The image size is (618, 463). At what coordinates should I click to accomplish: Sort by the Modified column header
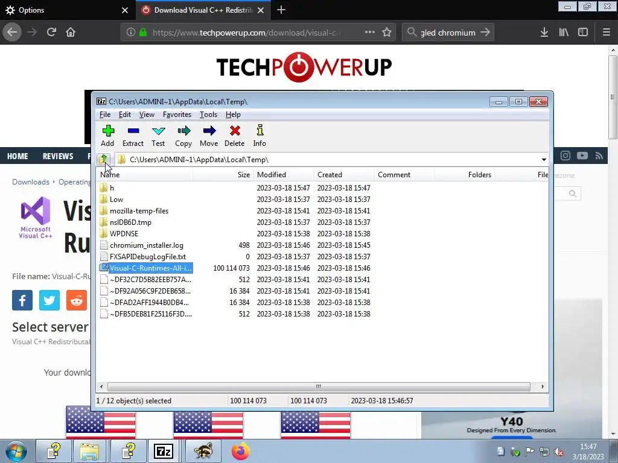[284, 175]
